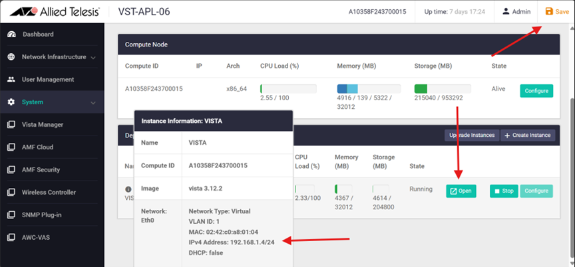Click the Admin user icon
Screen dimensions: 575x267
coord(506,11)
